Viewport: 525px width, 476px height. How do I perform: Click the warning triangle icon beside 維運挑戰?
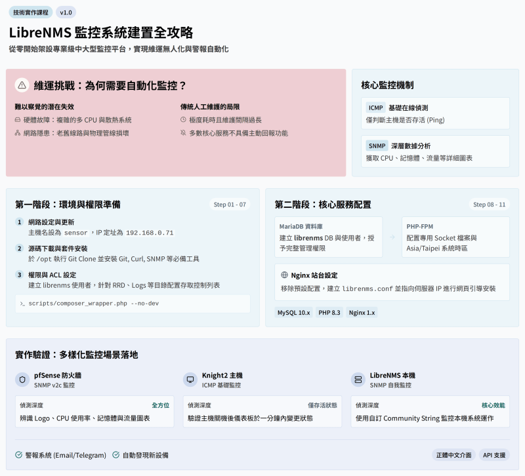click(x=22, y=85)
